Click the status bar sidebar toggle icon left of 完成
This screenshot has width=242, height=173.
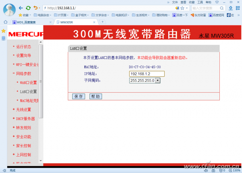pyautogui.click(x=4, y=170)
